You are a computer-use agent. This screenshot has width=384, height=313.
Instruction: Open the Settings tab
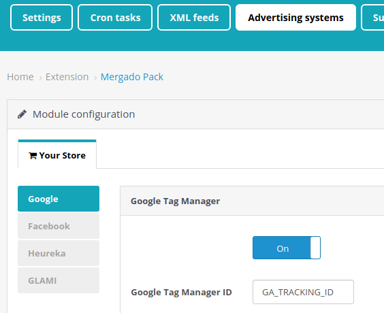coord(42,18)
